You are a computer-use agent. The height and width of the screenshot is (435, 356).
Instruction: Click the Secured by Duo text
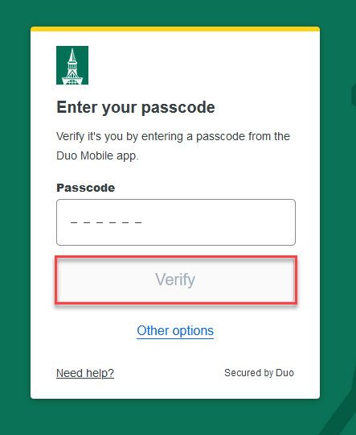pyautogui.click(x=259, y=373)
